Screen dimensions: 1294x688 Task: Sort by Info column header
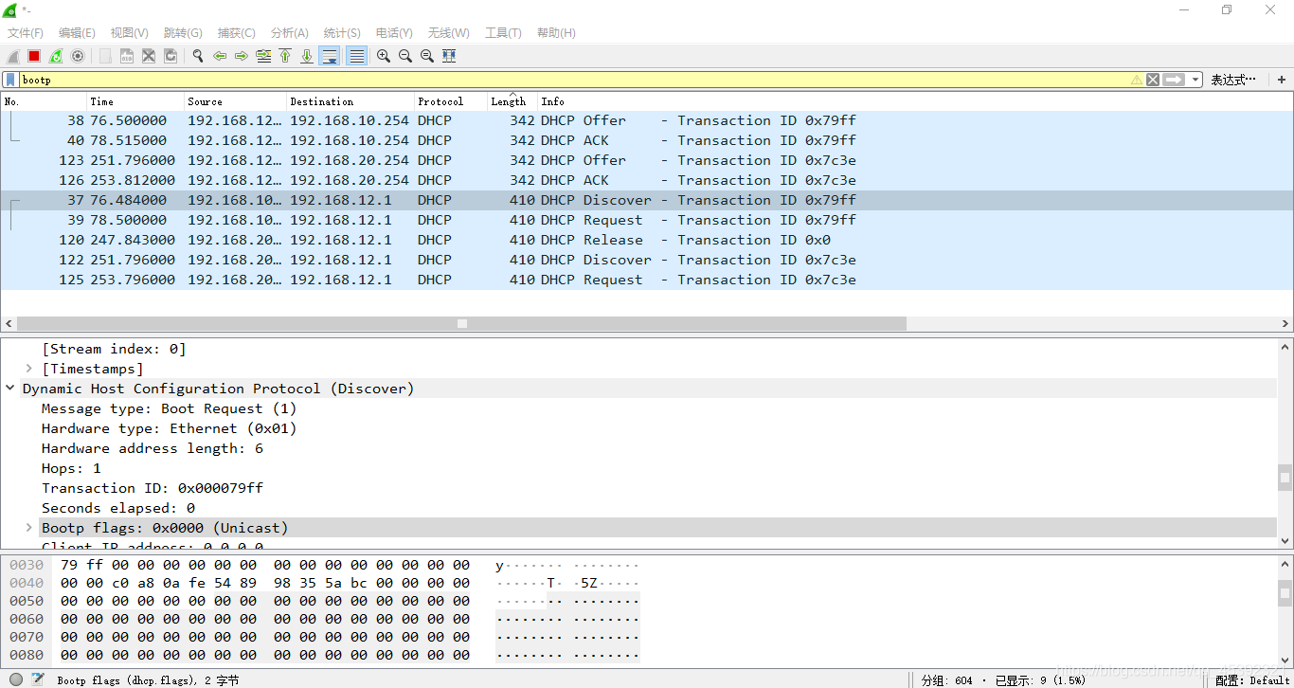(x=914, y=101)
